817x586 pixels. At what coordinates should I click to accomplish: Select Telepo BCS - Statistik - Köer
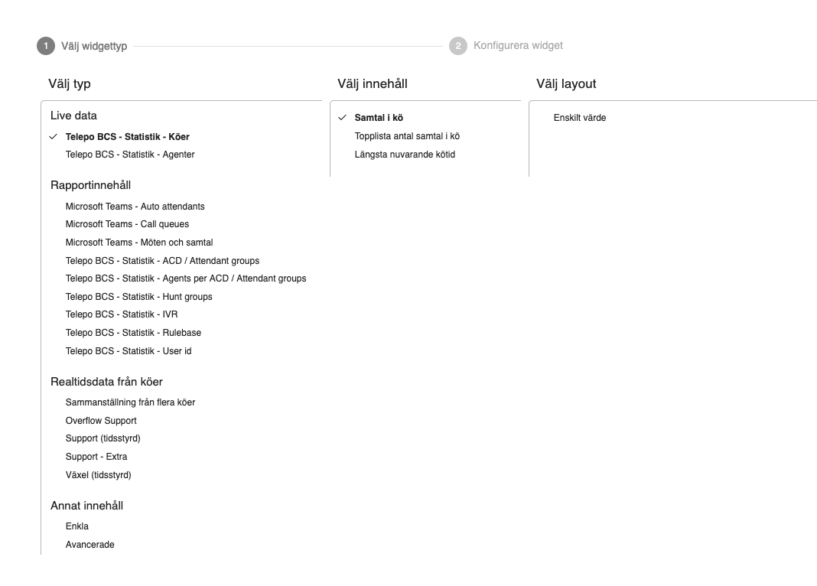click(127, 137)
